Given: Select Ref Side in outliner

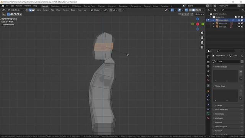Looking at the screenshot, I should pos(223,26).
